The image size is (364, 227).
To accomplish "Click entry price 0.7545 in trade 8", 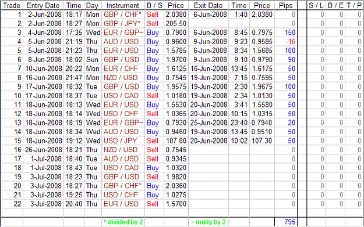I will [176, 78].
